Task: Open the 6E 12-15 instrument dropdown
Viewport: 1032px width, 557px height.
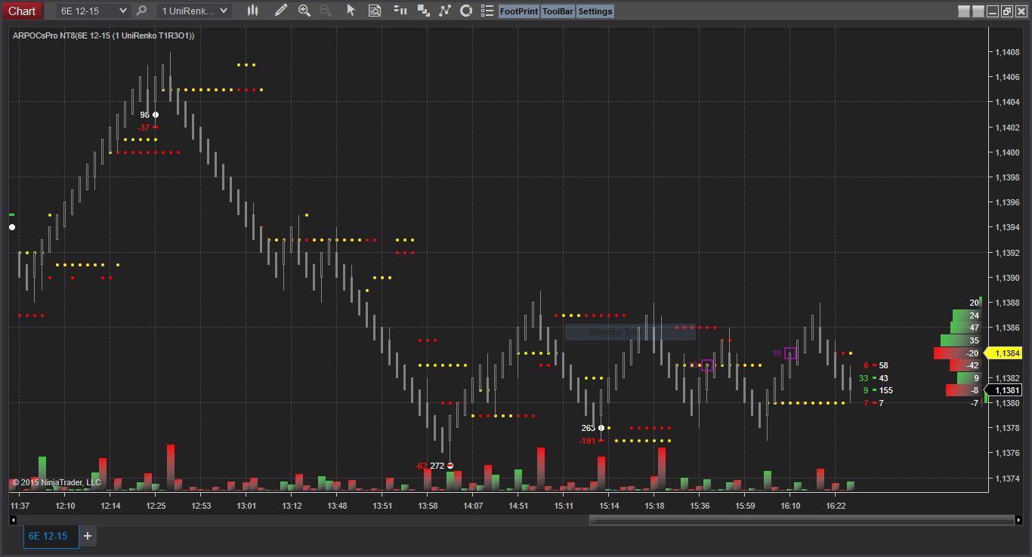Action: pos(94,11)
